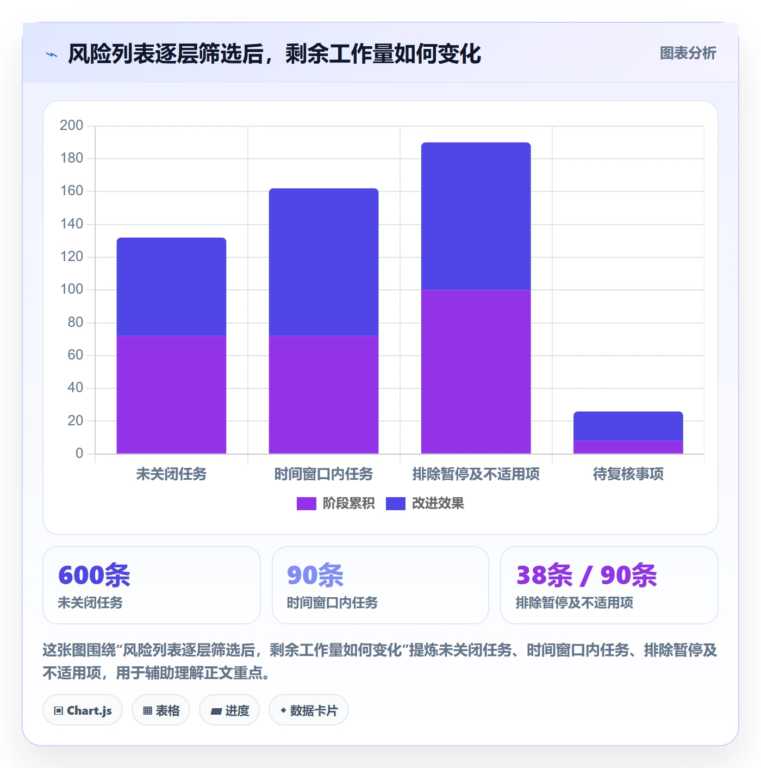Click the blue segment of 待复核事项 bar
761x768 pixels.
click(x=628, y=426)
